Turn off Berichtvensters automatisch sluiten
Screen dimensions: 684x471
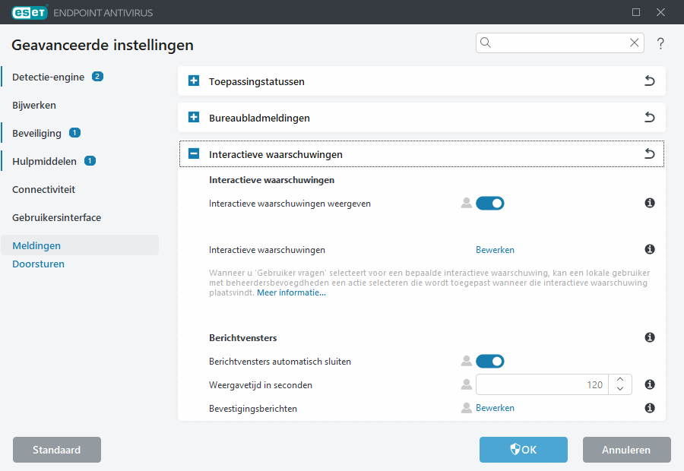click(489, 361)
